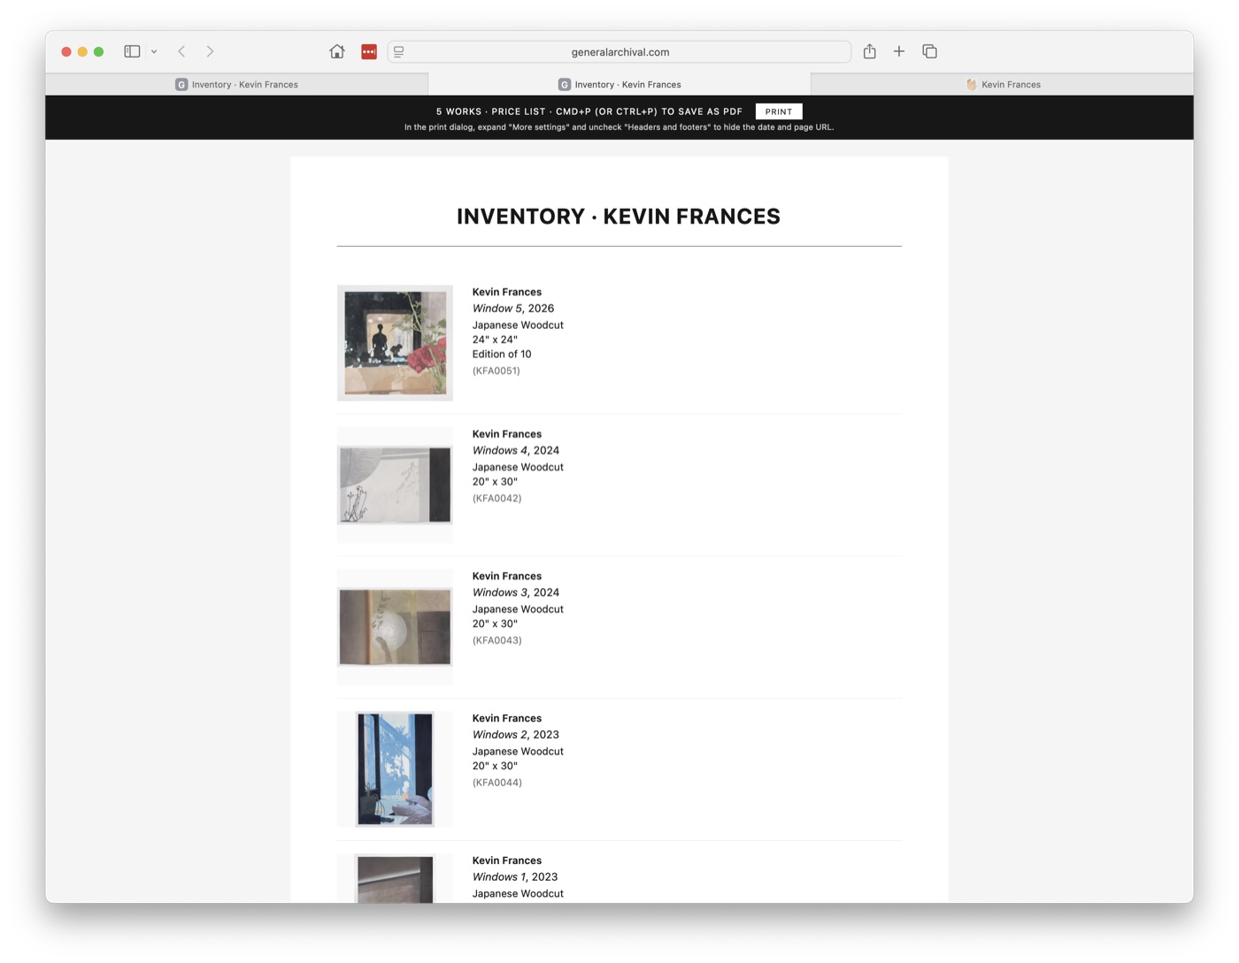Click the Edition of 10 text
The image size is (1239, 963).
[502, 355]
